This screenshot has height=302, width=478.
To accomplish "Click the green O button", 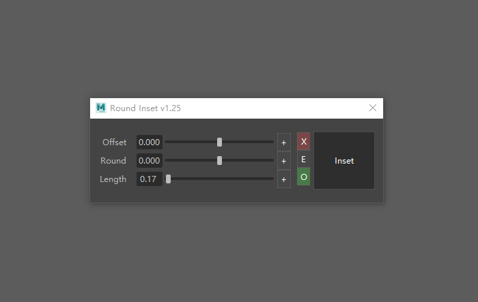I will (304, 177).
